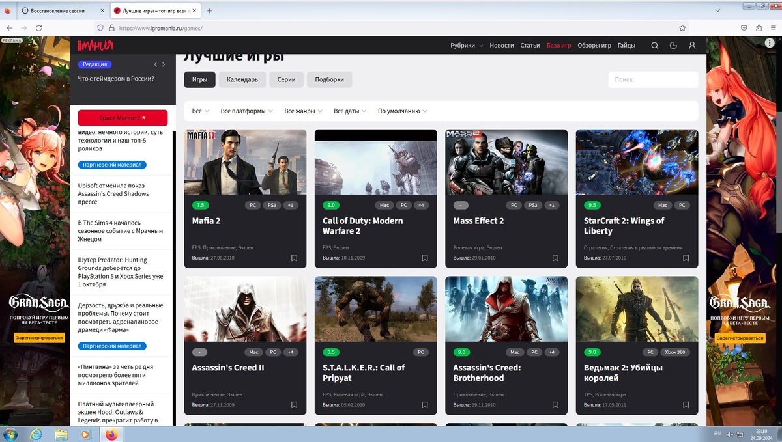Viewport: 782px width, 442px height.
Task: Bookmark StarCraft 2: Wings of Liberty
Action: [686, 258]
